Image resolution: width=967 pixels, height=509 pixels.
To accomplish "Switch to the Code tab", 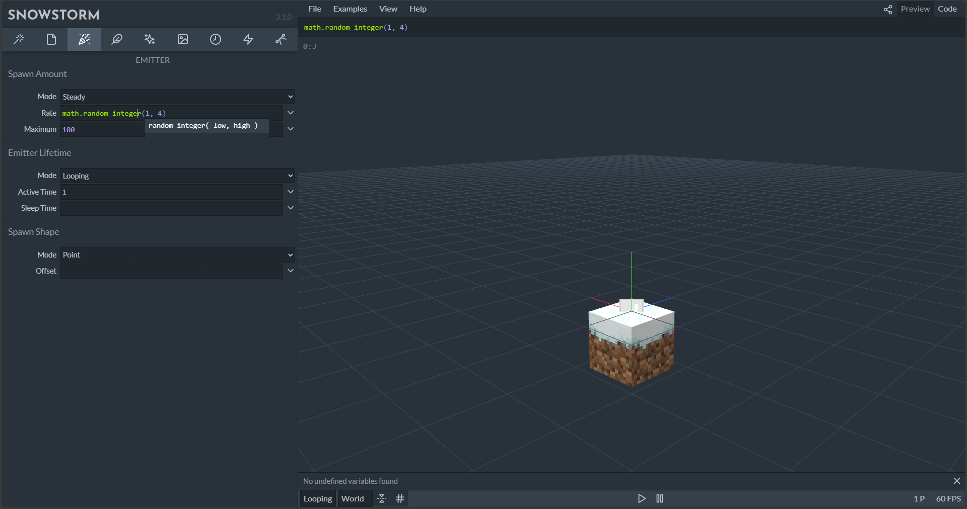I will pyautogui.click(x=947, y=9).
